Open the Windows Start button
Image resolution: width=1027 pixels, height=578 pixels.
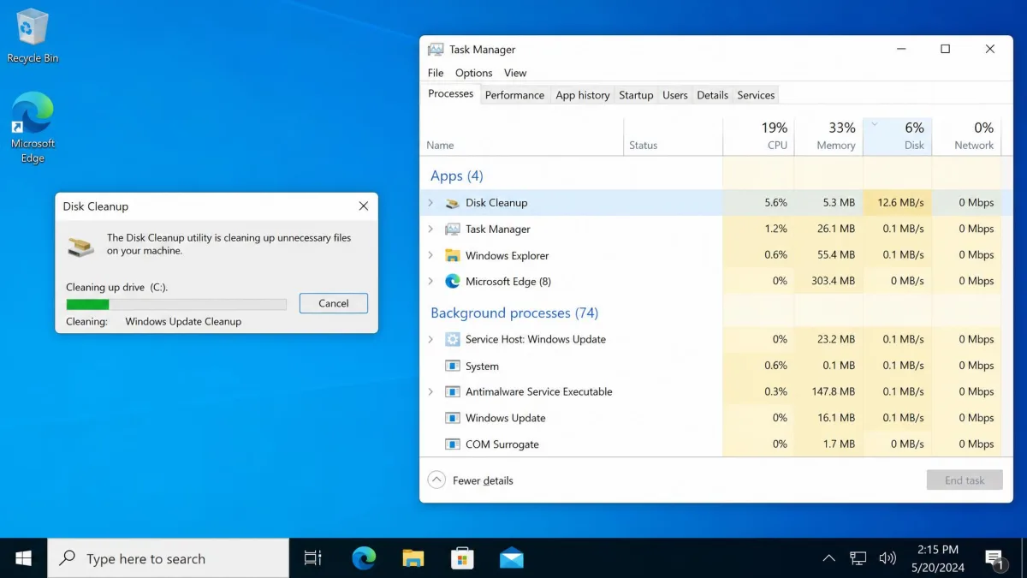click(23, 558)
